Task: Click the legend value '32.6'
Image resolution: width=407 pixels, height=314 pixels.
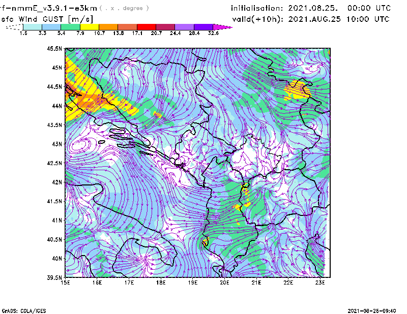Action: point(213,33)
